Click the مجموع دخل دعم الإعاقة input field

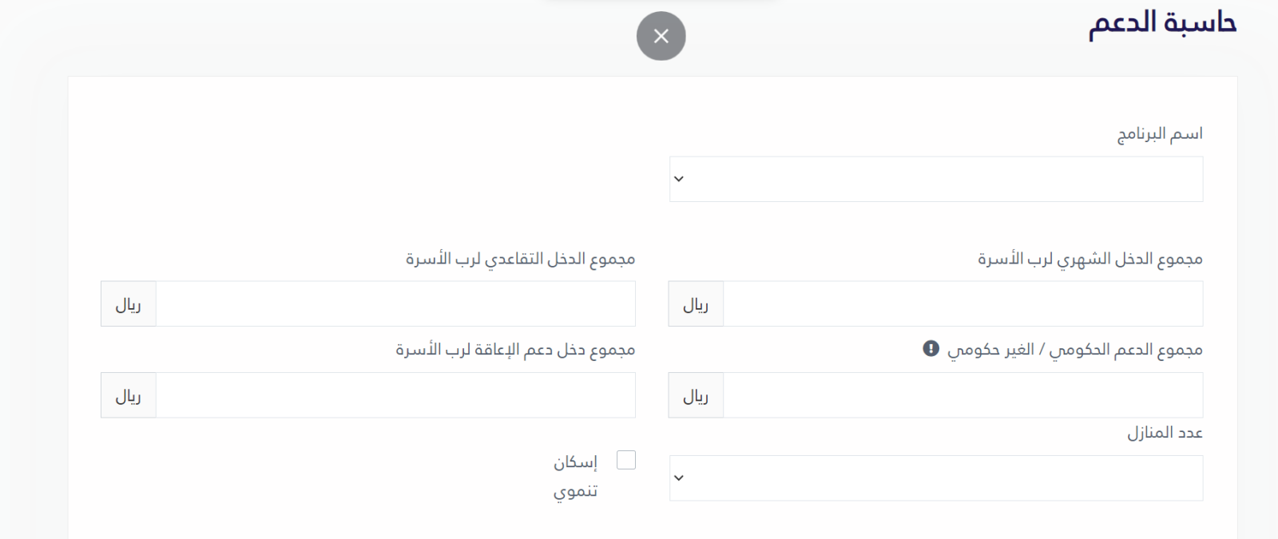click(x=395, y=395)
